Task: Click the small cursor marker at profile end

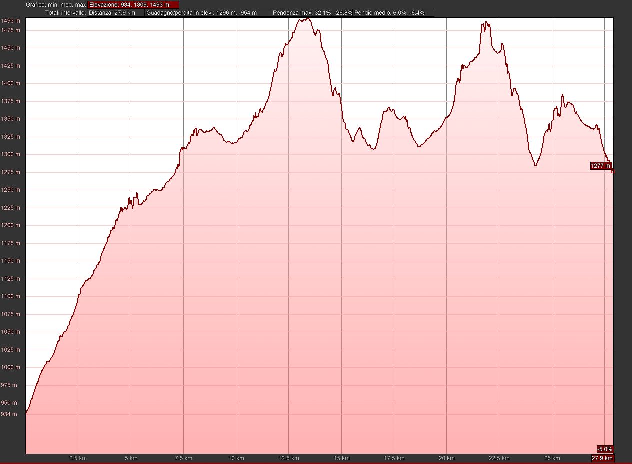Action: coord(613,172)
